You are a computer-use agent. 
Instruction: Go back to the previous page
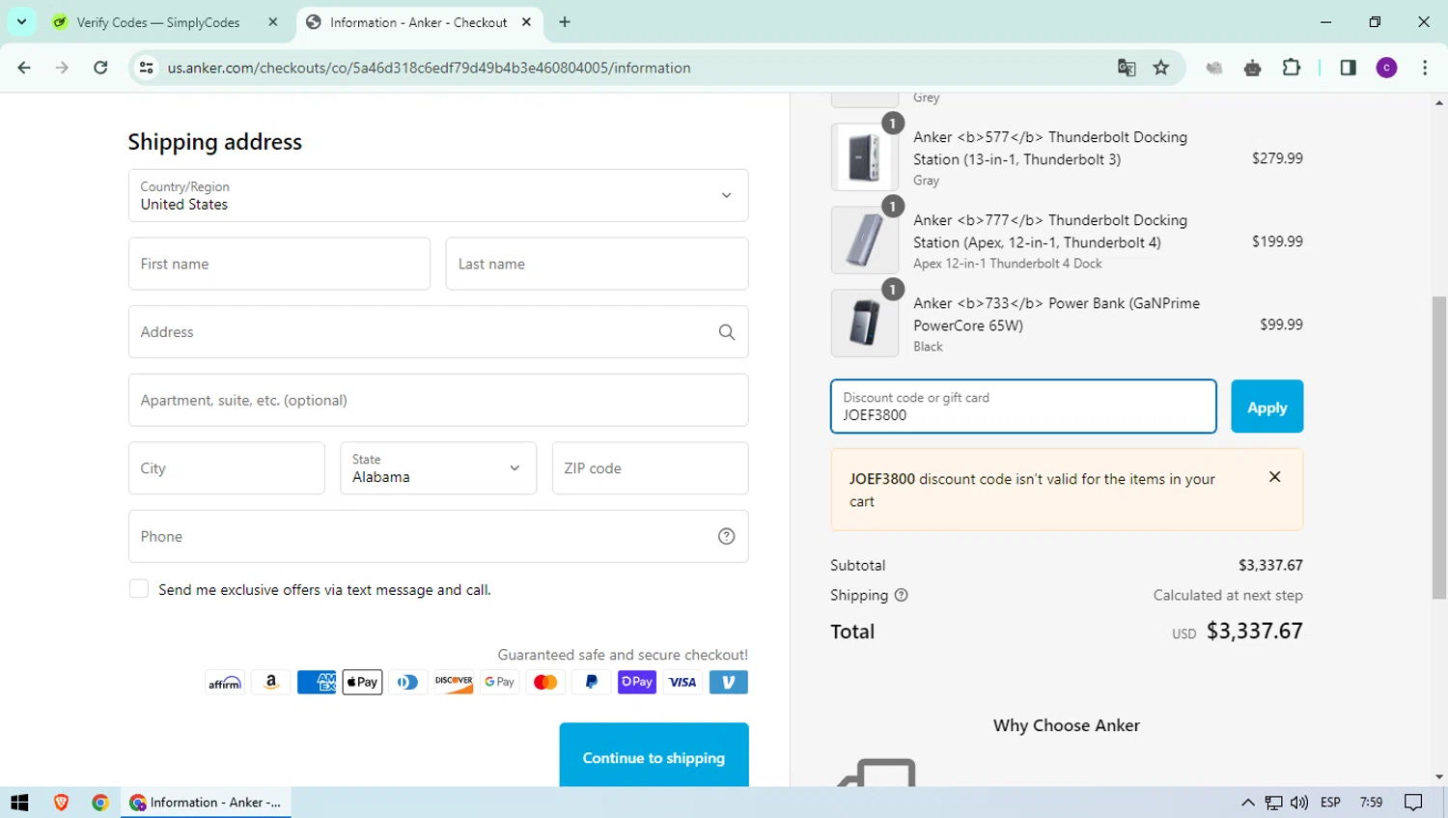tap(24, 68)
